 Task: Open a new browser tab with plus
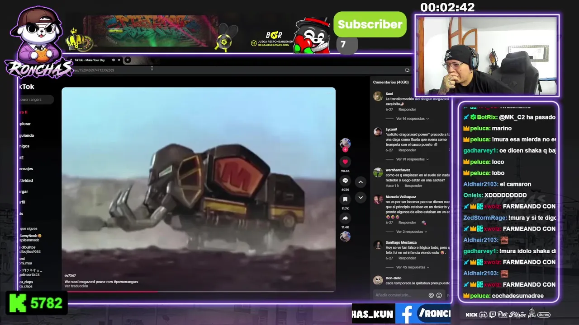coord(128,60)
